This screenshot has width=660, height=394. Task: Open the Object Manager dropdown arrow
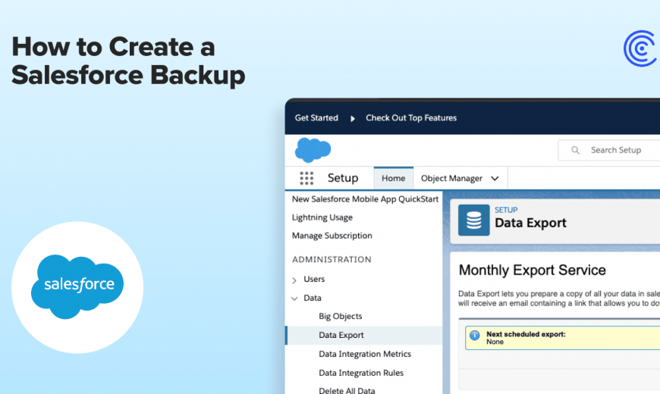(495, 179)
